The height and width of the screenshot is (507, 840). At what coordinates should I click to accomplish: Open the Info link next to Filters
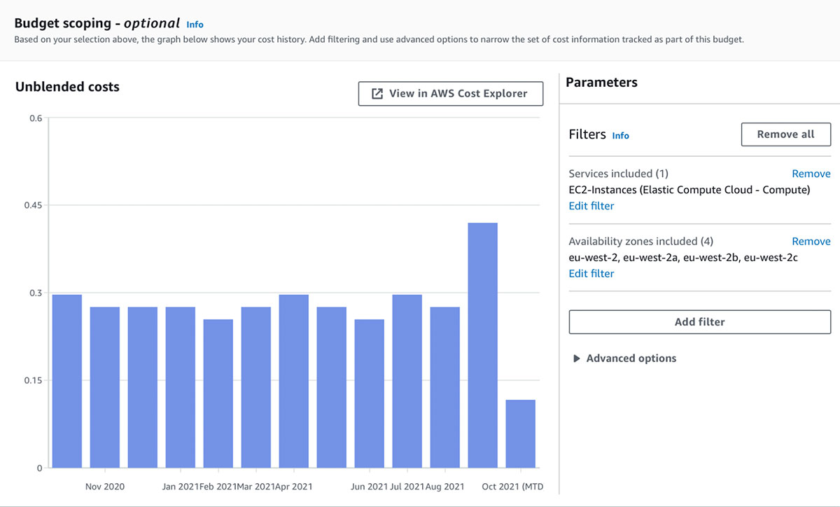pyautogui.click(x=620, y=136)
